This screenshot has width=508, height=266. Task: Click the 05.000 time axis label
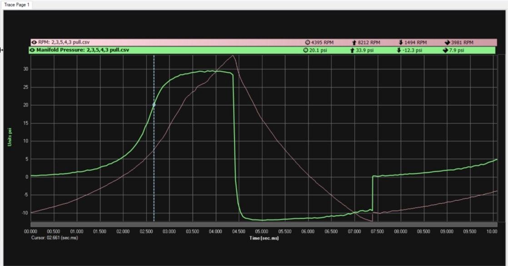coord(262,231)
